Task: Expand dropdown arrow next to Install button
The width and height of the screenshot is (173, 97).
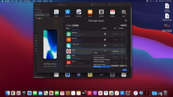Action: pyautogui.click(x=126, y=66)
